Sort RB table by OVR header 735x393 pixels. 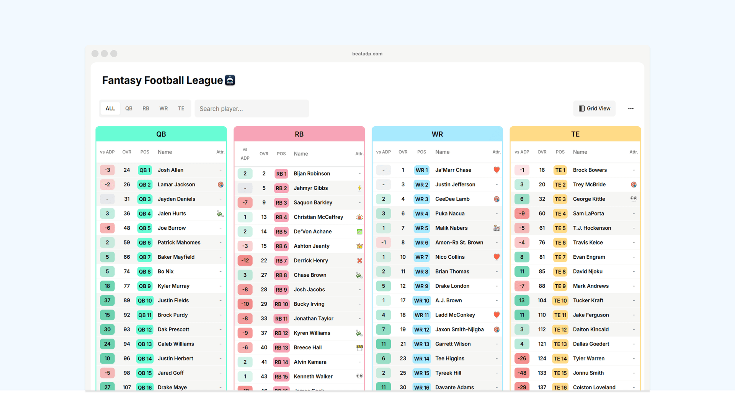pyautogui.click(x=264, y=154)
